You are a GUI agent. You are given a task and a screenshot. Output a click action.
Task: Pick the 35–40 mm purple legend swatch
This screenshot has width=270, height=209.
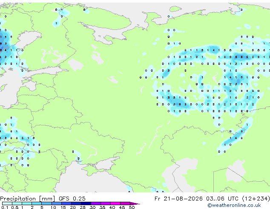click(x=106, y=203)
